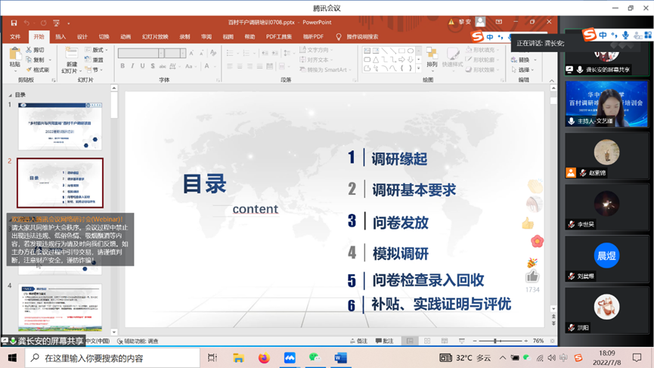The width and height of the screenshot is (654, 368).
Task: Click the red flower reaction icon
Action: (x=537, y=241)
